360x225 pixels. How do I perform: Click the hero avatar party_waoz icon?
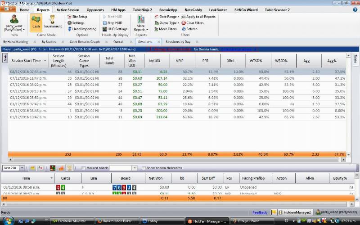click(x=14, y=19)
